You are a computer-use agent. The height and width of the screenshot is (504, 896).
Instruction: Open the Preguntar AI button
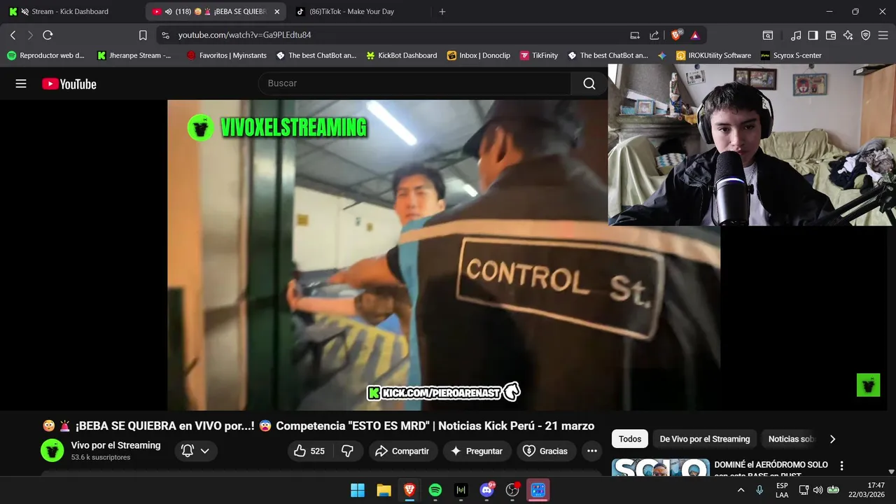point(477,451)
